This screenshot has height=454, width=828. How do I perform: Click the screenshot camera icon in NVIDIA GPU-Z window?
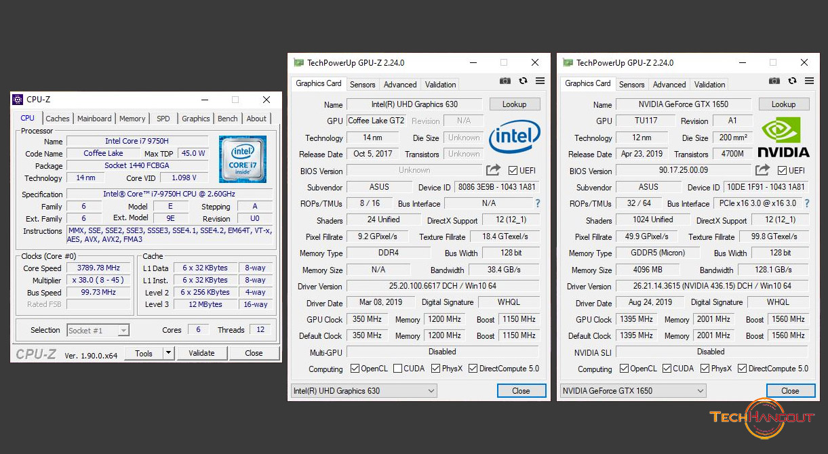(774, 81)
